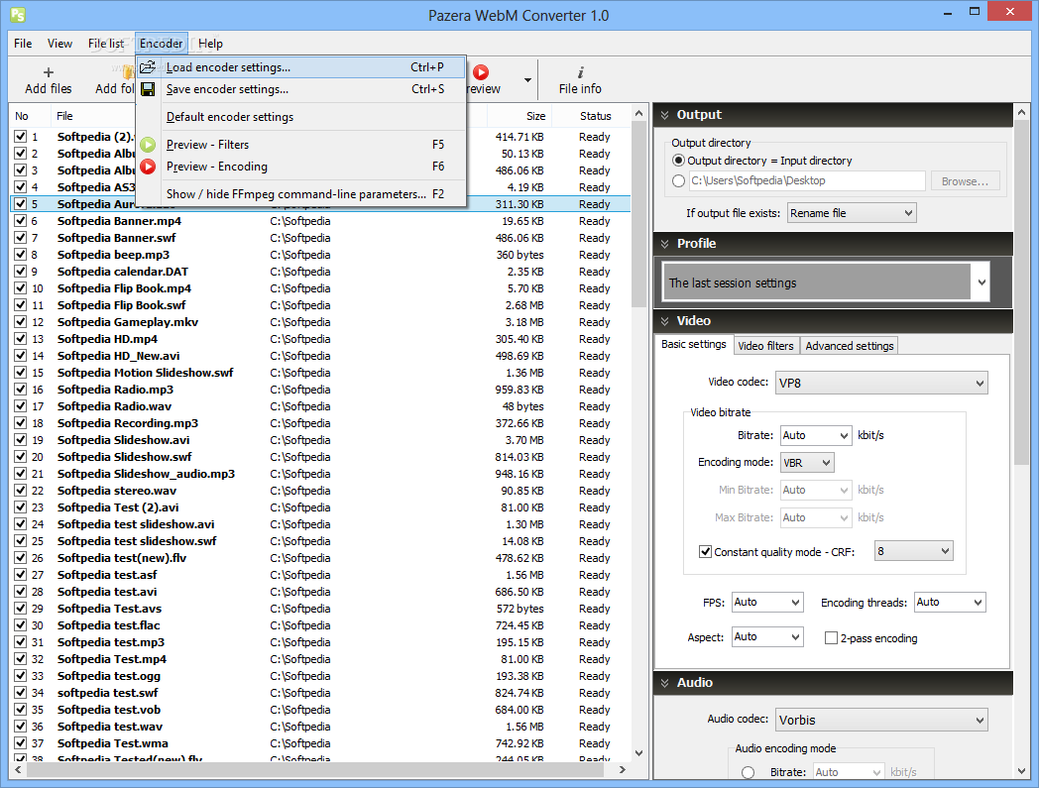Uncheck Softpedia Test.wma checkbox
Viewport: 1039px width, 788px height.
(21, 743)
